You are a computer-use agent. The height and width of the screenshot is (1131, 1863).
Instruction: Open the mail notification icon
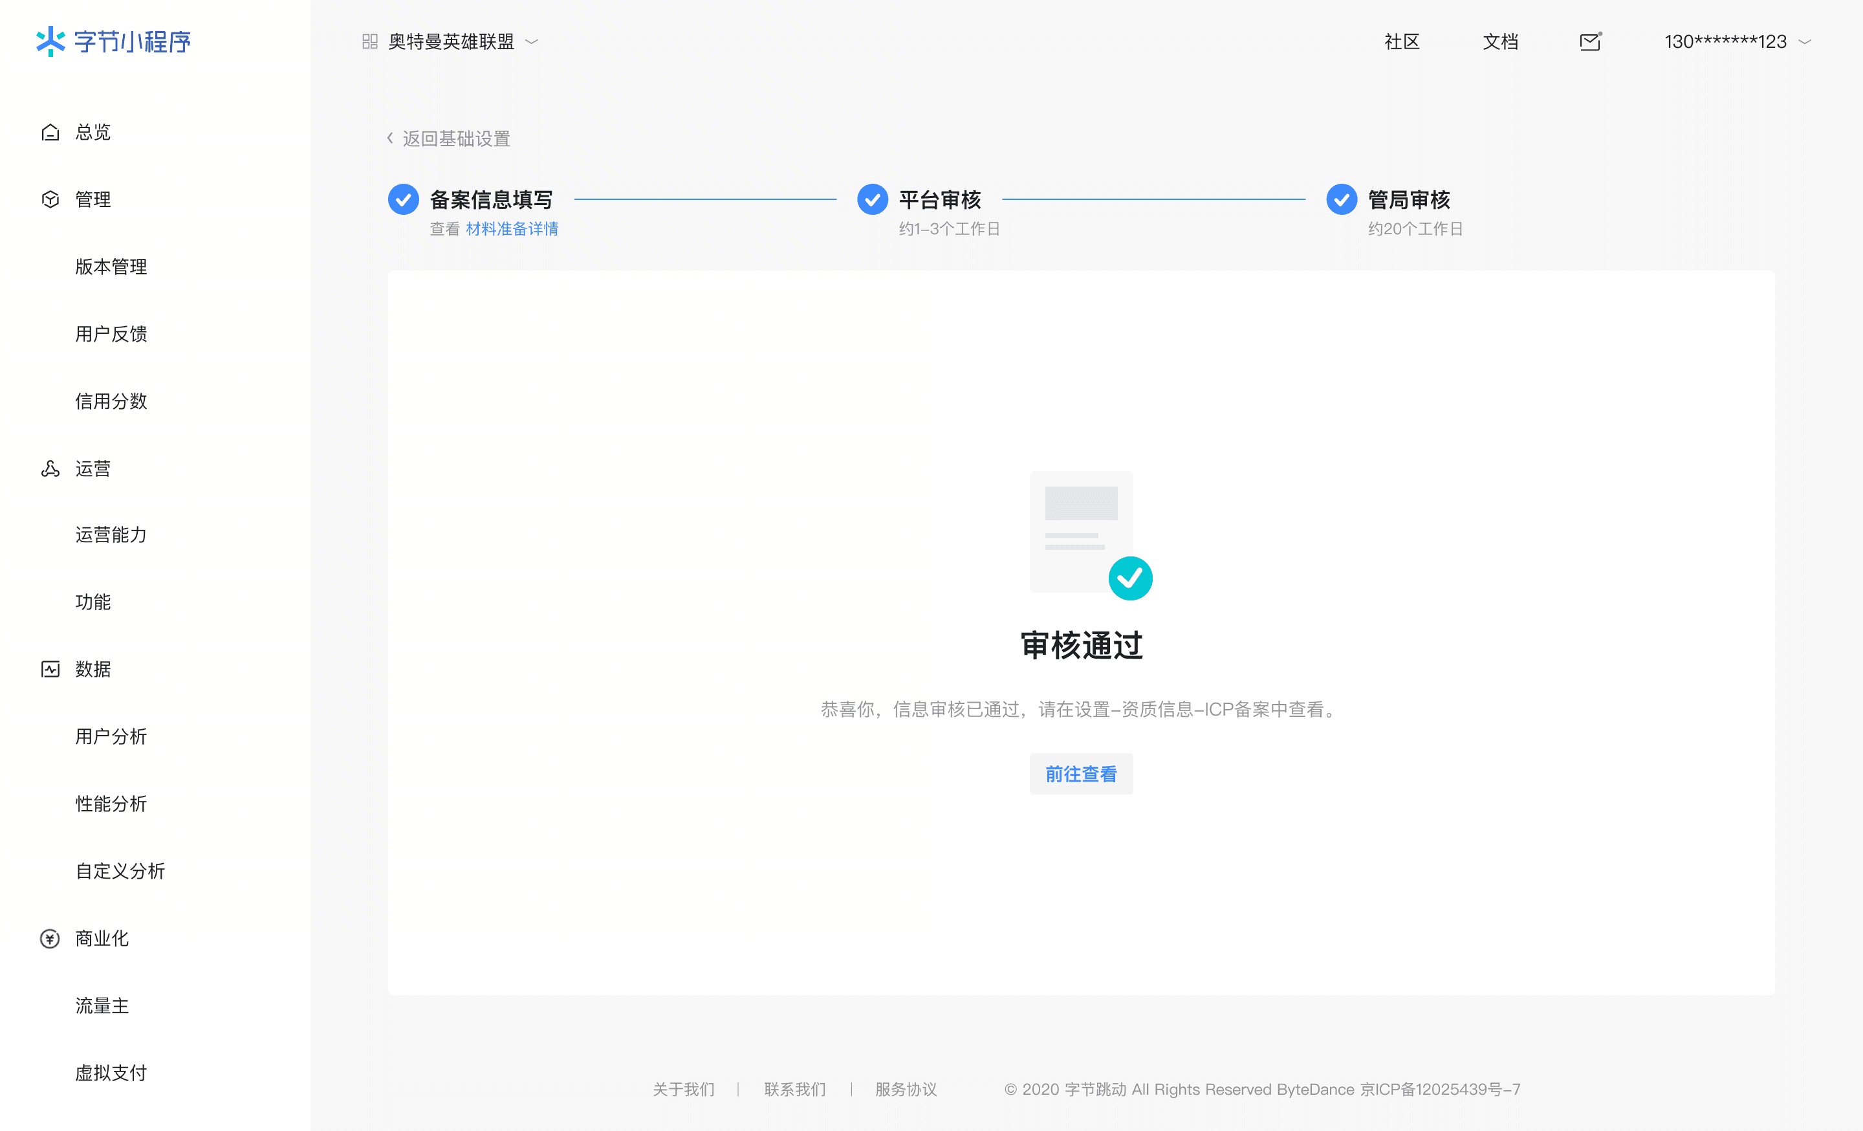1590,41
